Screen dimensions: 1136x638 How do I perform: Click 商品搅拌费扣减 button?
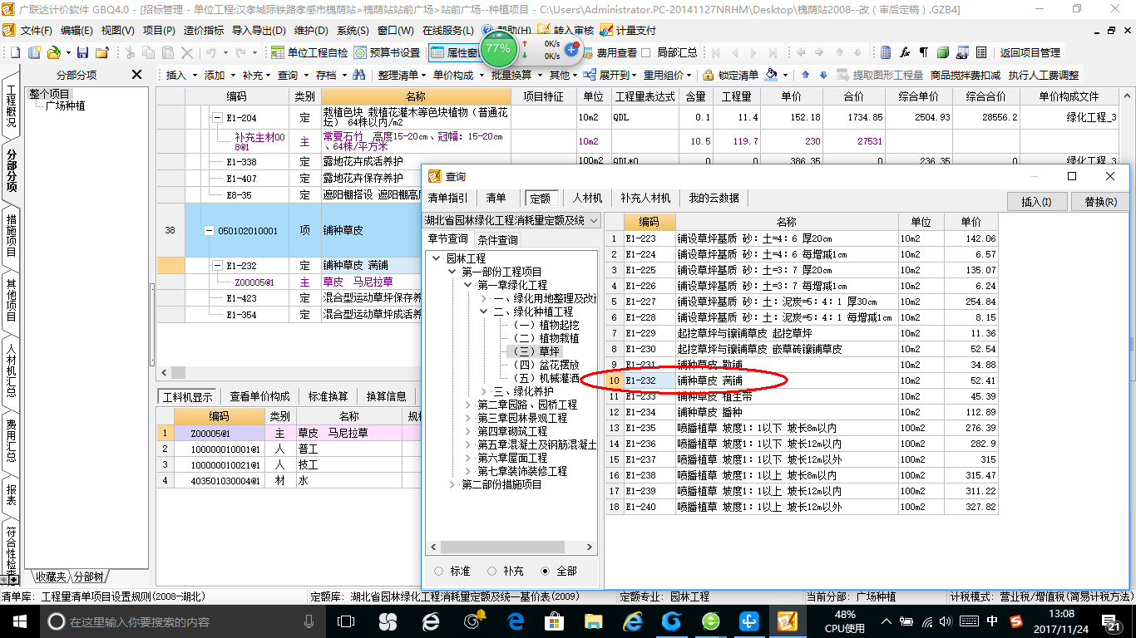coord(965,75)
